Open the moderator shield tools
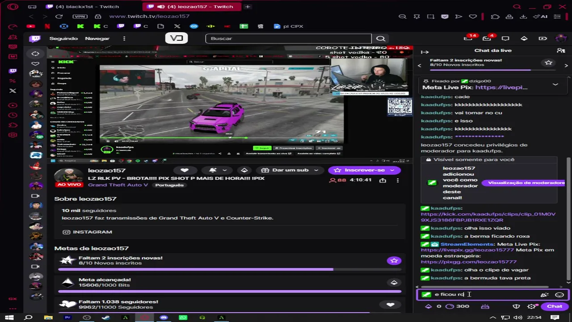572x322 pixels. (516, 306)
